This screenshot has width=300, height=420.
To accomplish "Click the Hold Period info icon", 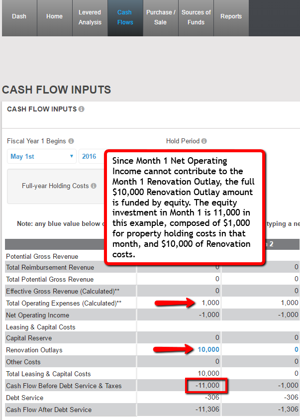I will pyautogui.click(x=204, y=141).
